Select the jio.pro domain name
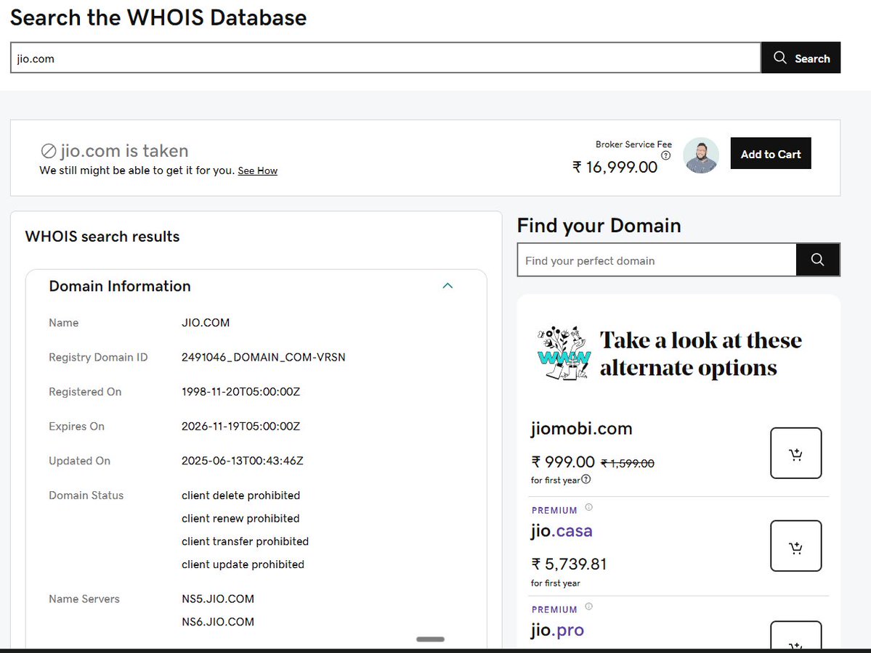The image size is (871, 653). coord(557,631)
